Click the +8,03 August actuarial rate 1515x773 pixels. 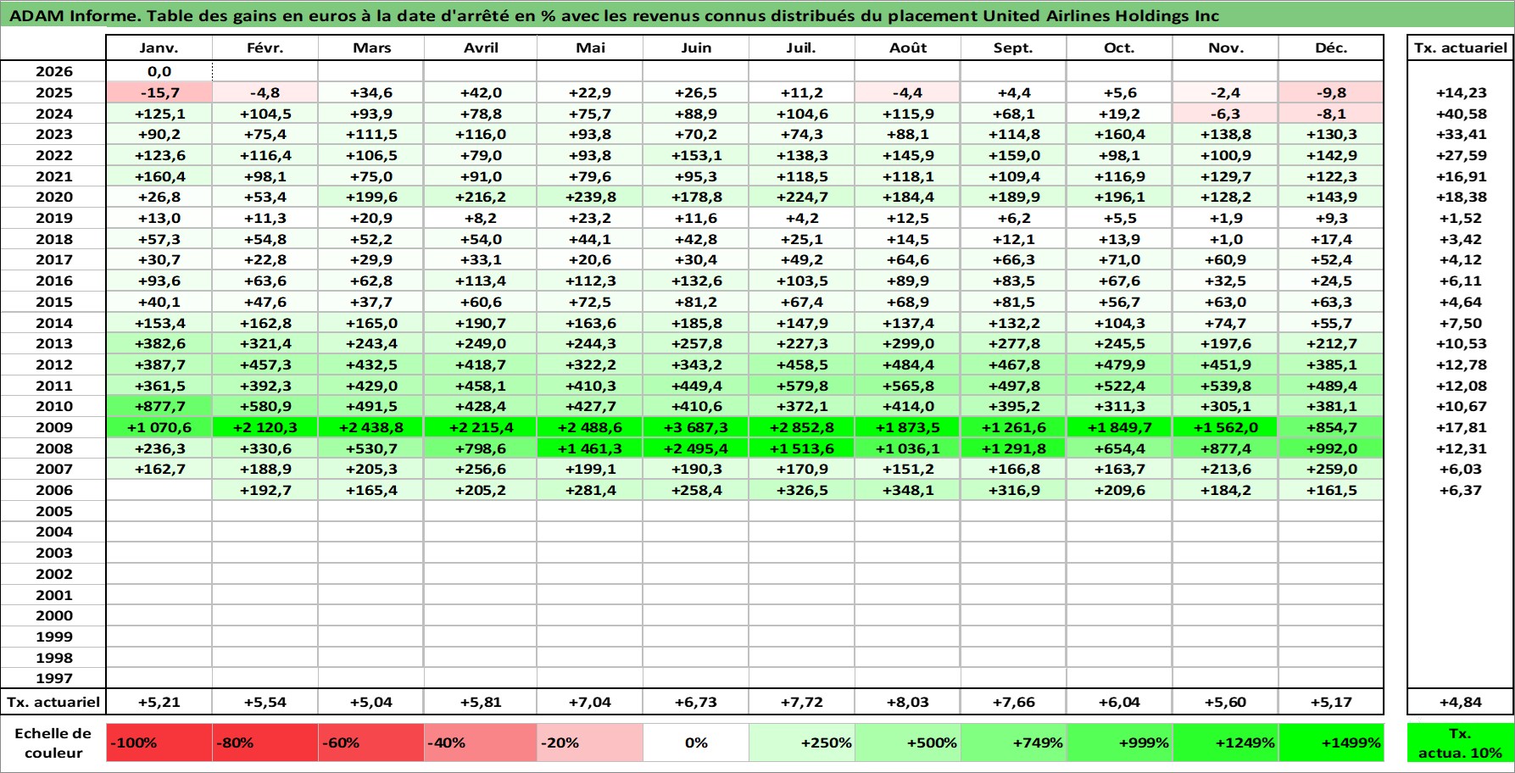[907, 702]
